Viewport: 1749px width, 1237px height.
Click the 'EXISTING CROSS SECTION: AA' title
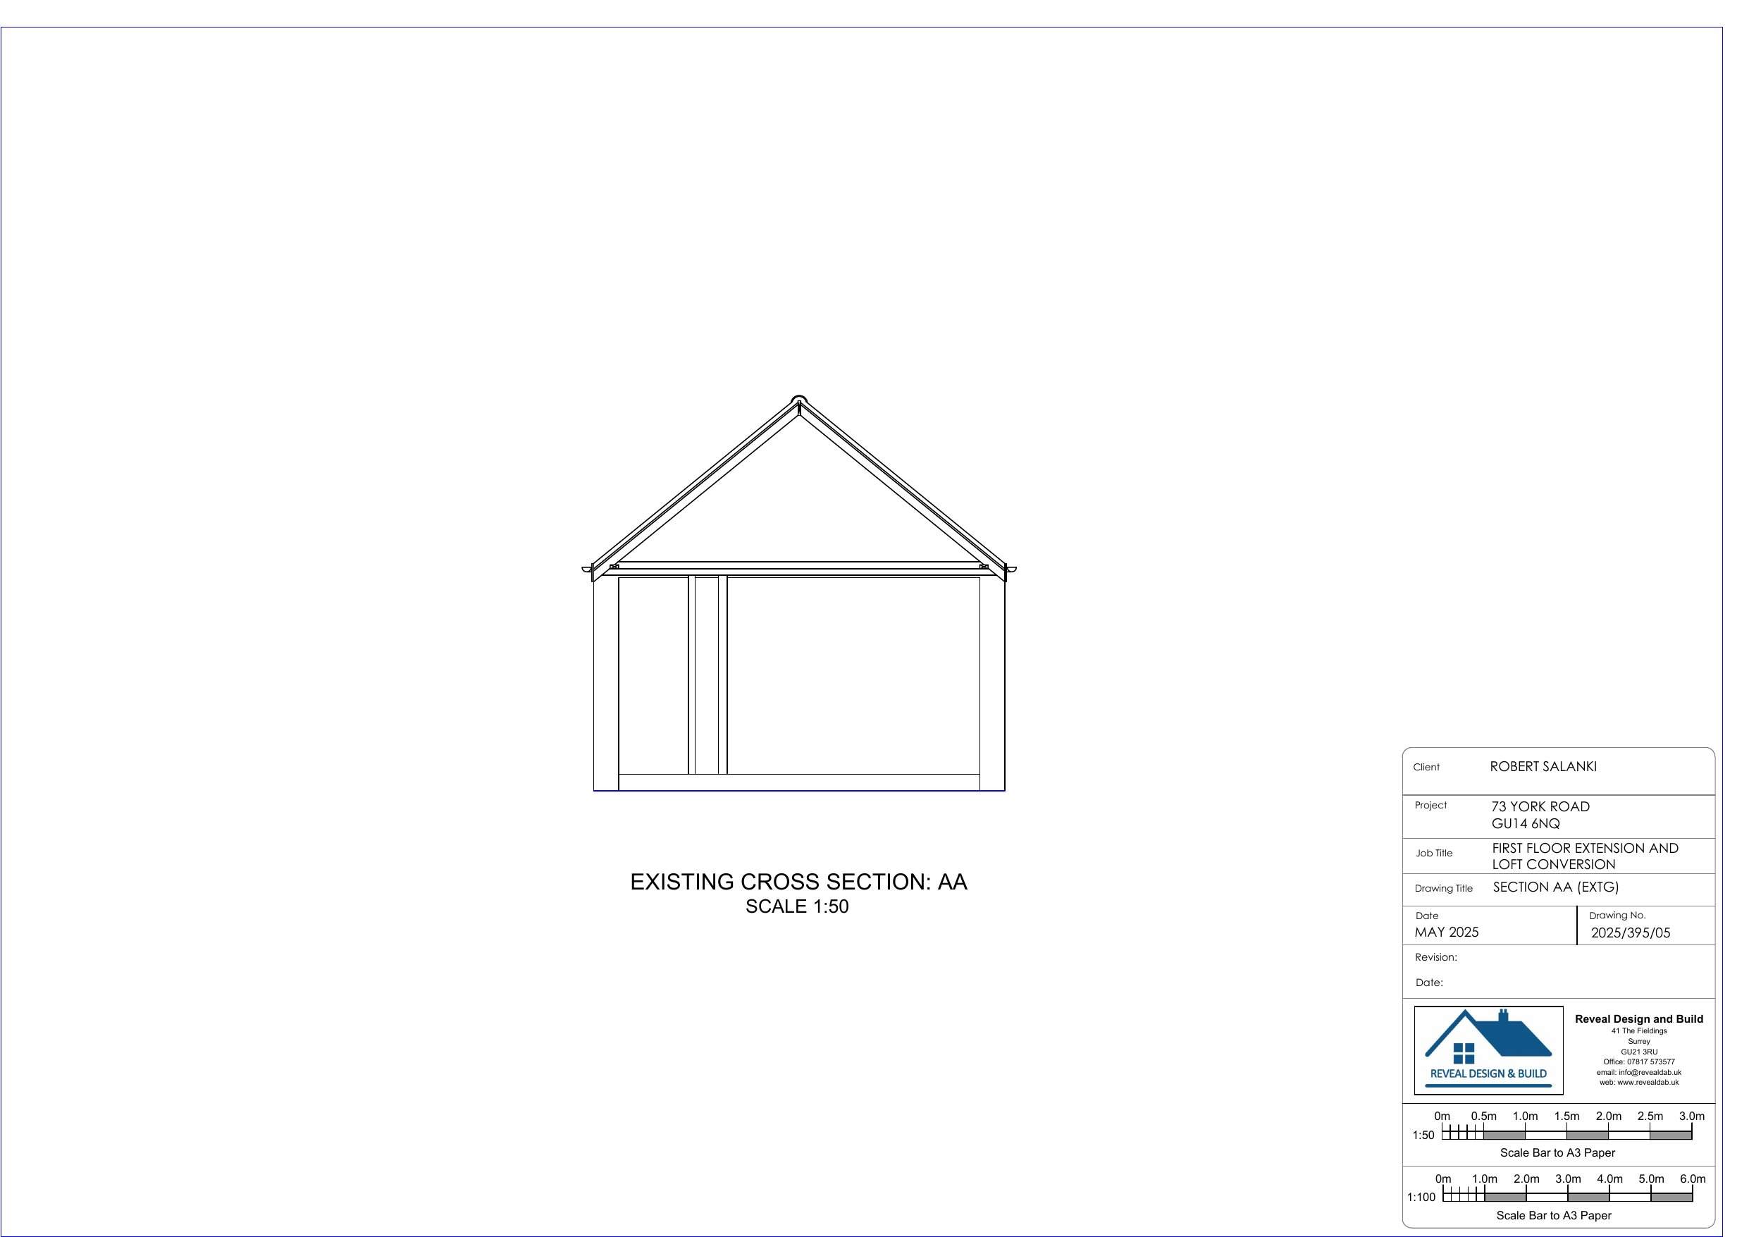[798, 882]
